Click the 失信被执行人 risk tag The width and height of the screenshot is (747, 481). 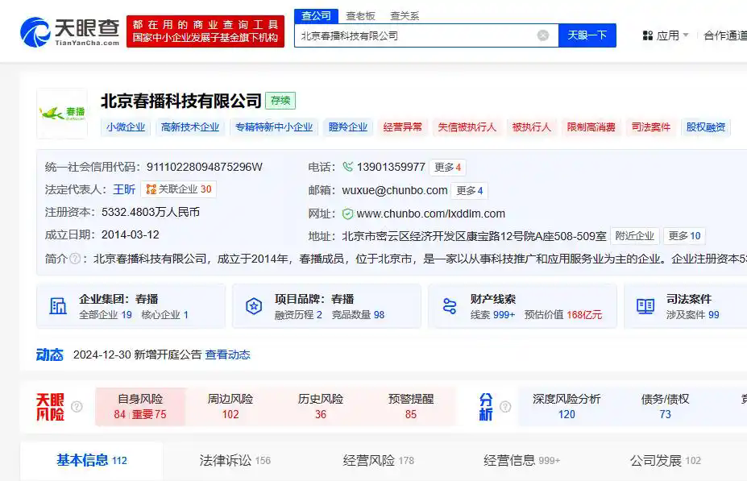point(467,127)
